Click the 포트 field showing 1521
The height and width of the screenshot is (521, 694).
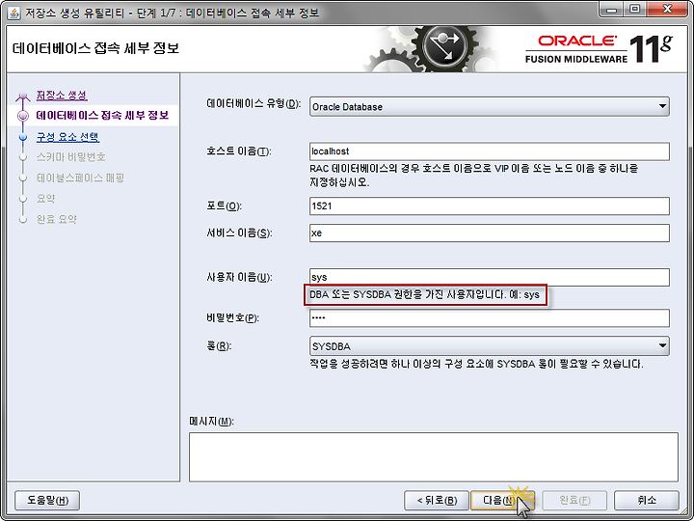tap(489, 206)
